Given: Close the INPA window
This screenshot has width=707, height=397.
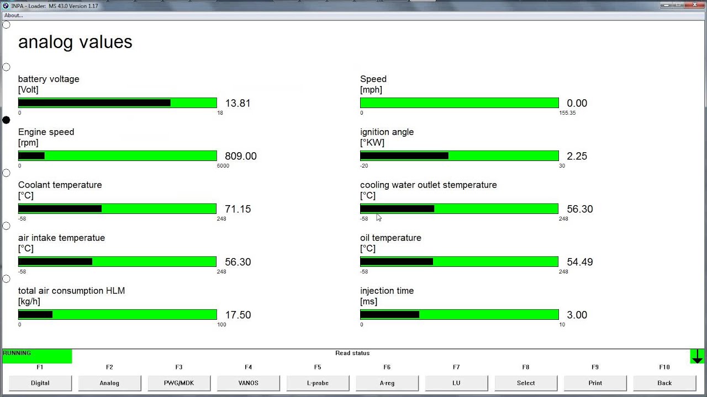Looking at the screenshot, I should point(693,5).
